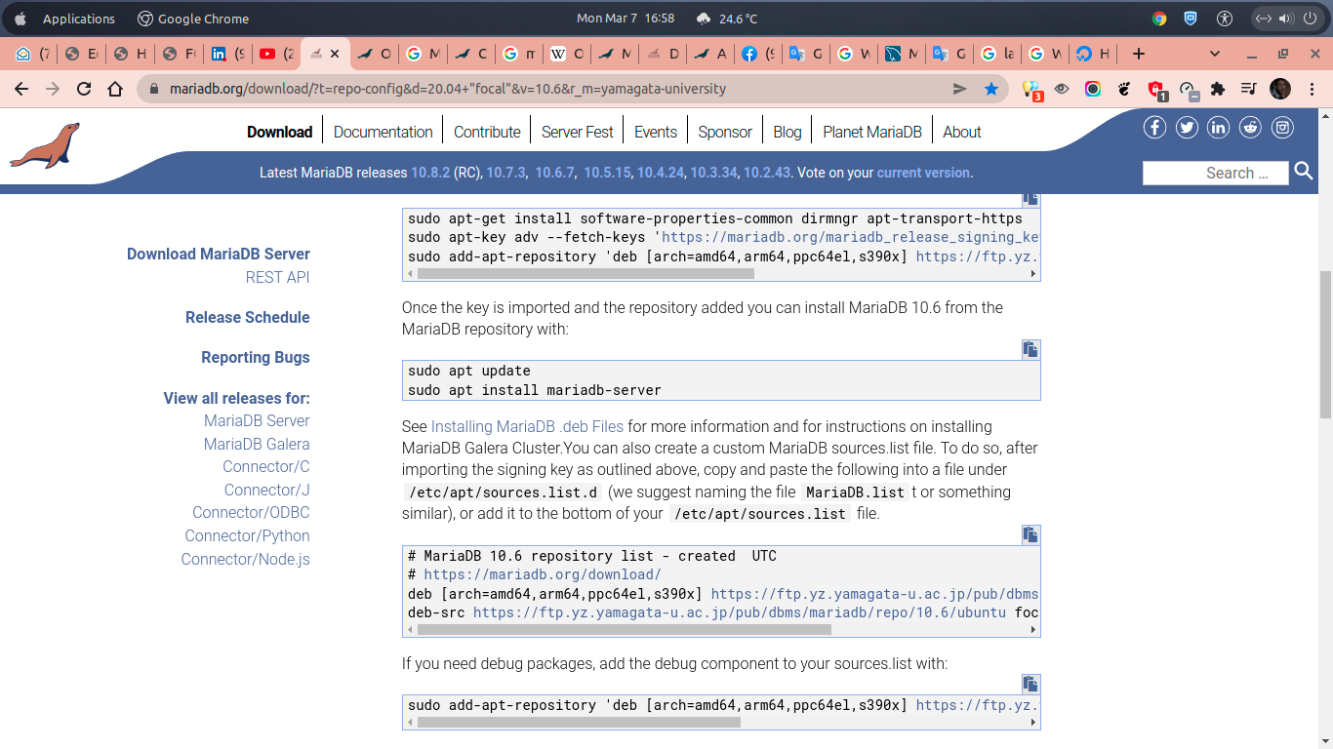Open the About menu item

(962, 132)
